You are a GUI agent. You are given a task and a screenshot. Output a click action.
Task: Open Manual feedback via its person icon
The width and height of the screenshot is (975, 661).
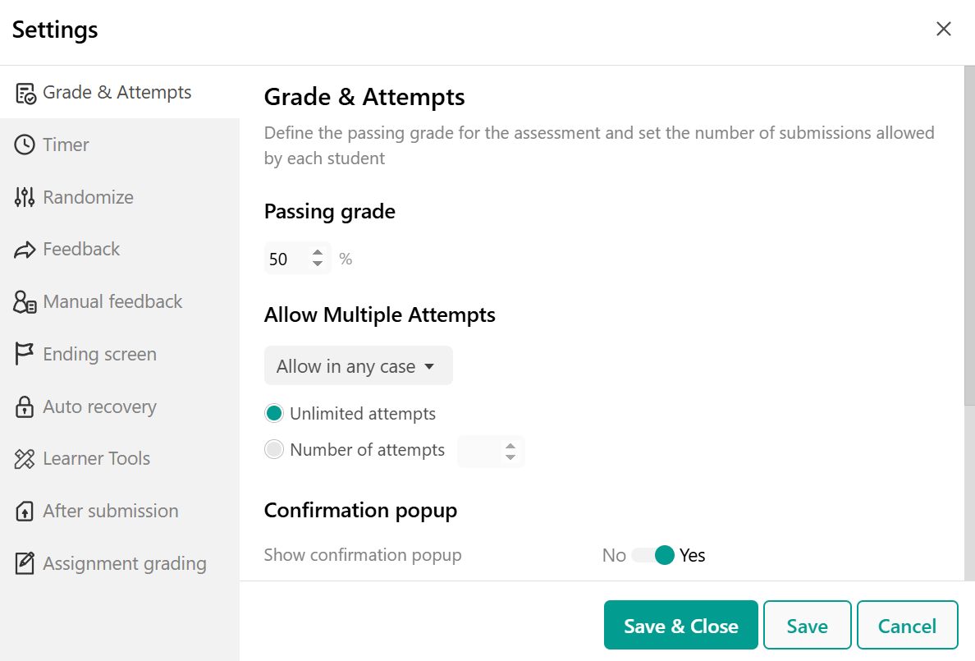coord(25,302)
